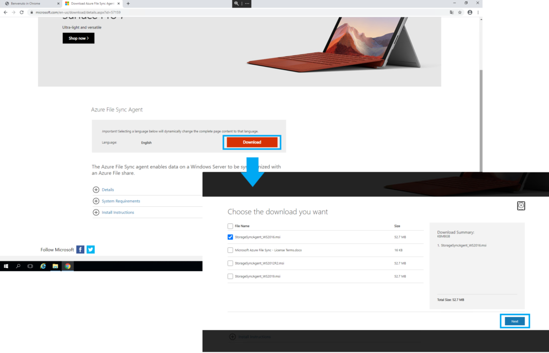Screen dimensions: 549x353
Task: Click the Microsoft Azure File Sync - License Terms.docx name
Action: (x=268, y=250)
